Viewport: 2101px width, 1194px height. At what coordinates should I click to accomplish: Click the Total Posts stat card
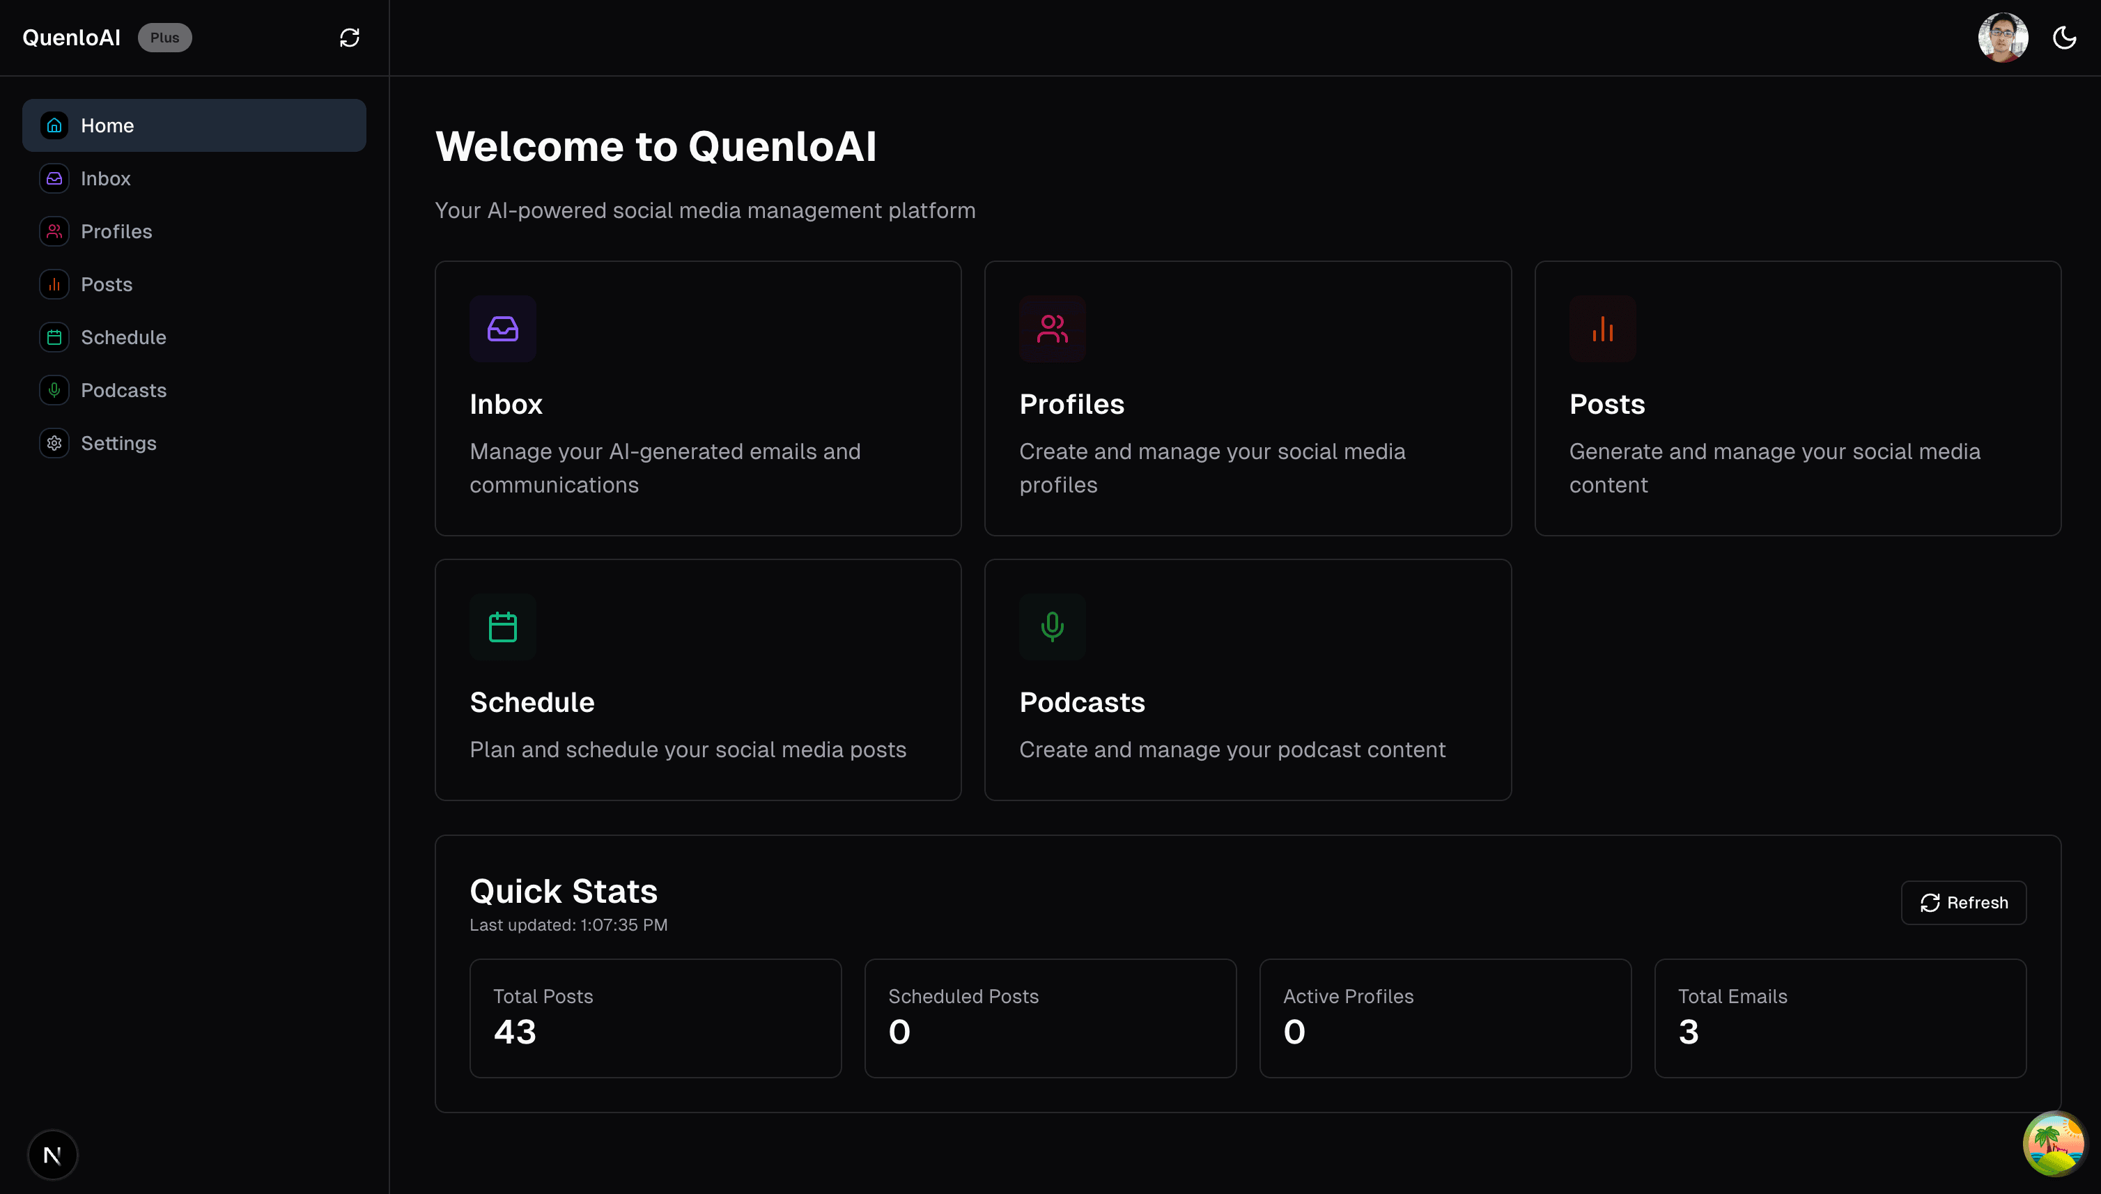point(654,1018)
